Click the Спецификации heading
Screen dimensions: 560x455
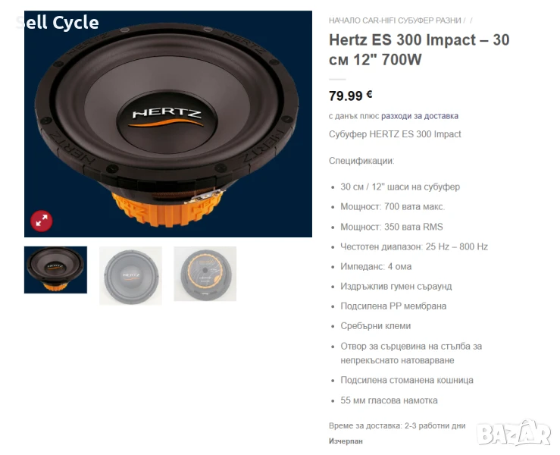[x=361, y=161]
